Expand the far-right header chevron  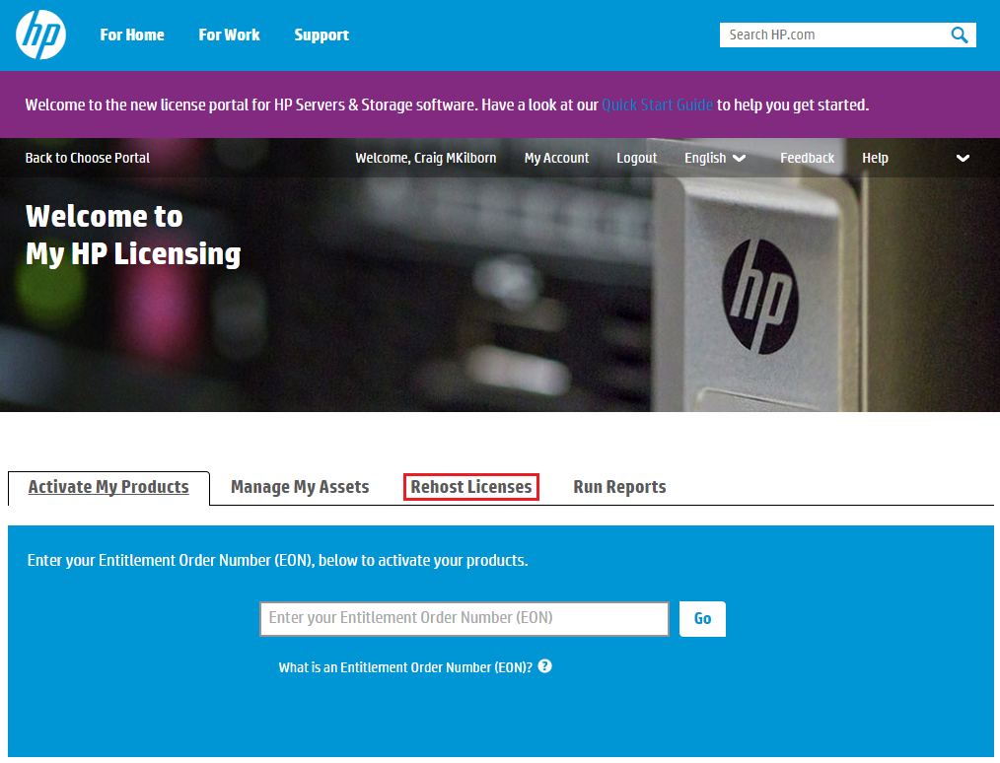point(963,158)
